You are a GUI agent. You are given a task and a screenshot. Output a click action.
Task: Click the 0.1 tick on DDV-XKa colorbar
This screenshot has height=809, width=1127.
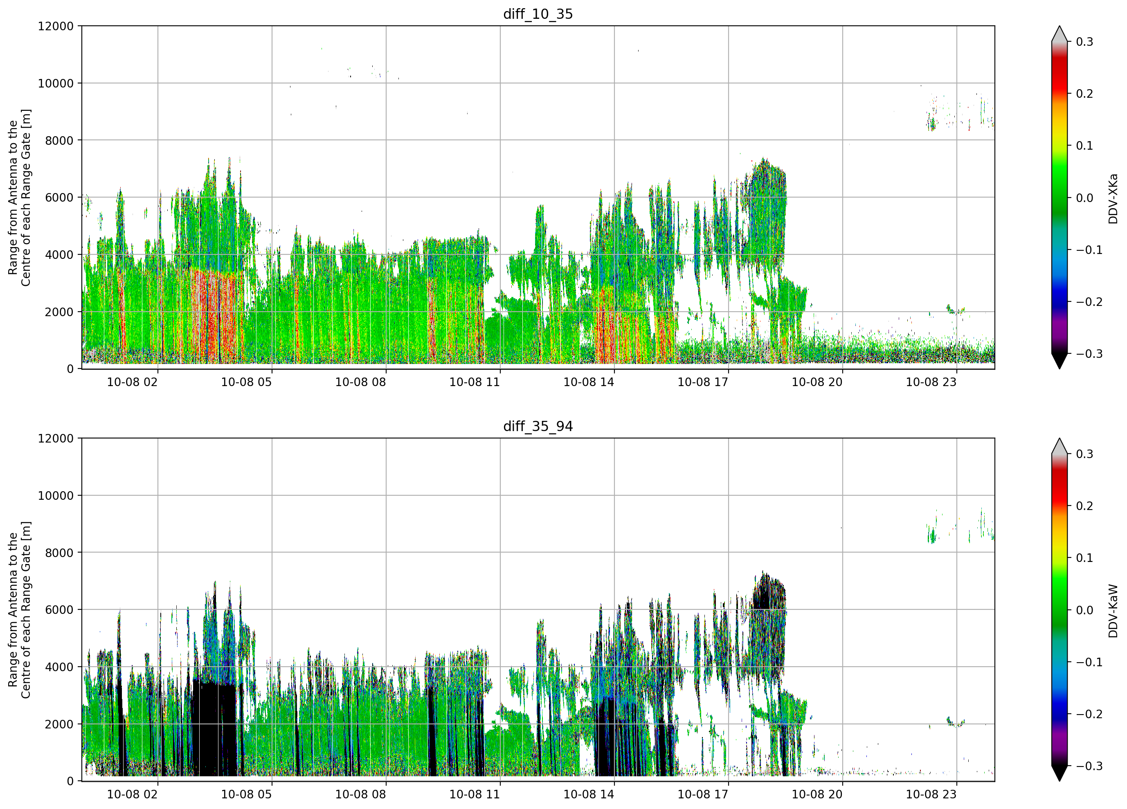tap(1085, 146)
